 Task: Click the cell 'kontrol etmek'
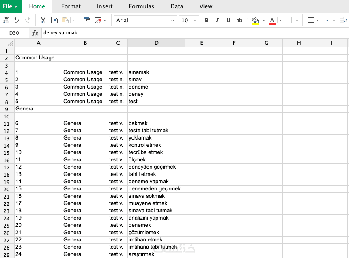[157, 145]
